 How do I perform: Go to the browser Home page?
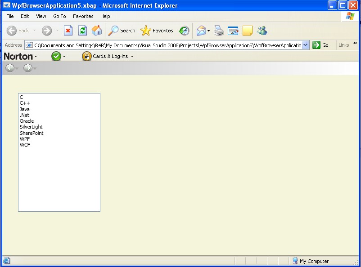click(x=96, y=30)
